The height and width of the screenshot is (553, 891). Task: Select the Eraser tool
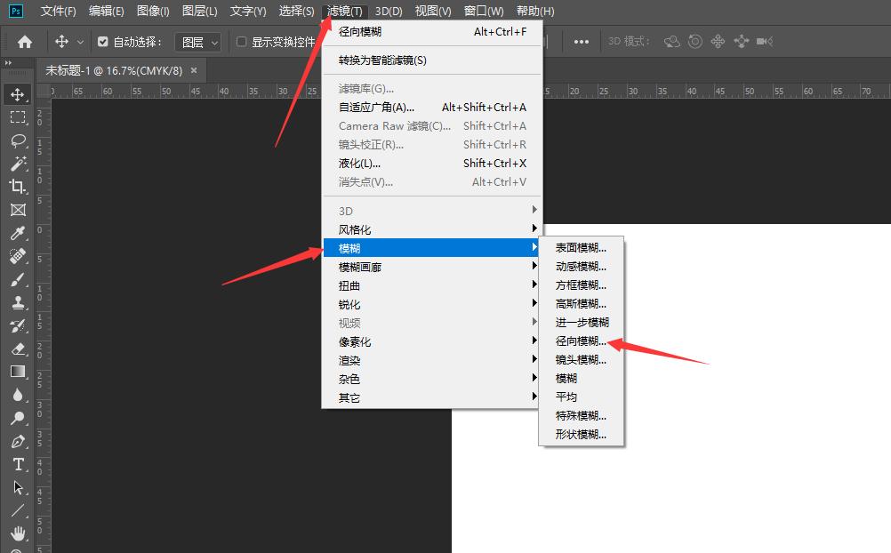point(18,349)
